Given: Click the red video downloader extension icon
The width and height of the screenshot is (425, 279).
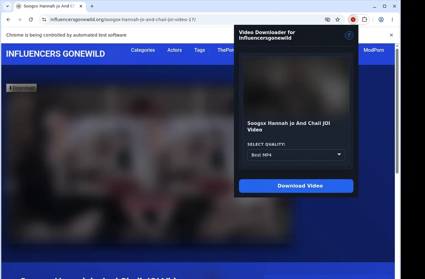Looking at the screenshot, I should click(353, 20).
